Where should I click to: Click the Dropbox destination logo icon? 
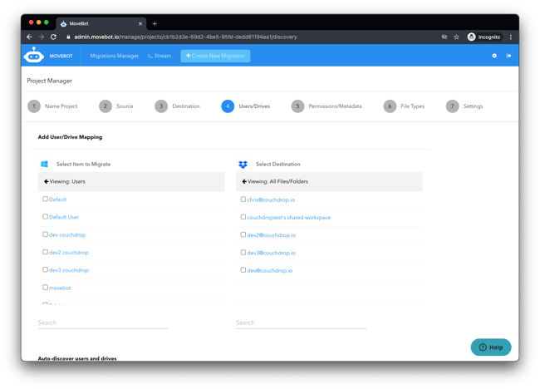[x=243, y=165]
